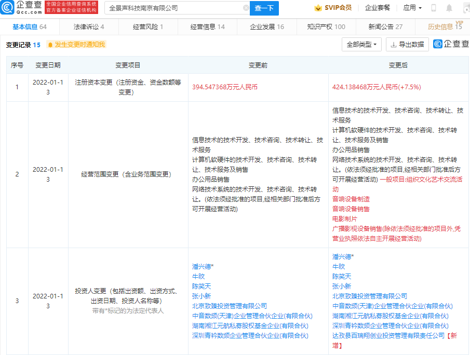470x355 pixels.
Task: Open 湖南湘江元航私募股权基金 link in 变更后 column
Action: pos(391,316)
